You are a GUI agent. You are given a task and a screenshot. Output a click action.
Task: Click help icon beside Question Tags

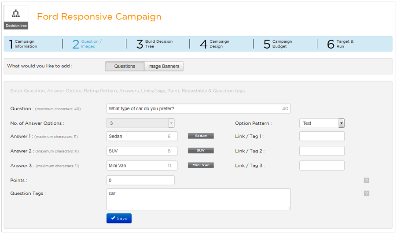(366, 193)
